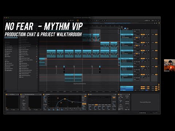Image resolution: width=175 pixels, height=131 pixels.
Task: Select MIDI Effects browser category
Action: click(x=9, y=49)
